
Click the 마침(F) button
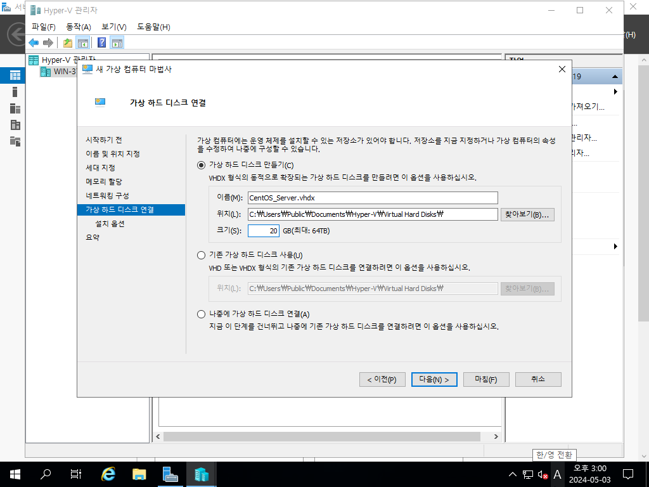[x=486, y=380]
